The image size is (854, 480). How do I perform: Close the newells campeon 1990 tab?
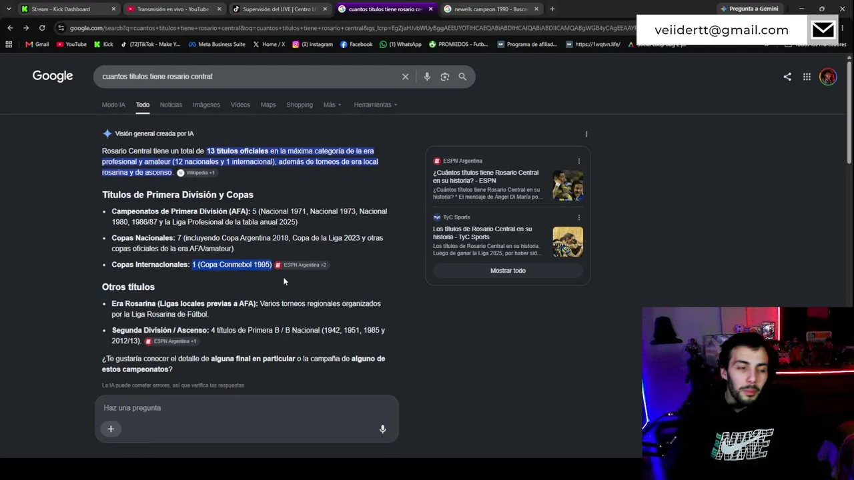[x=536, y=9]
